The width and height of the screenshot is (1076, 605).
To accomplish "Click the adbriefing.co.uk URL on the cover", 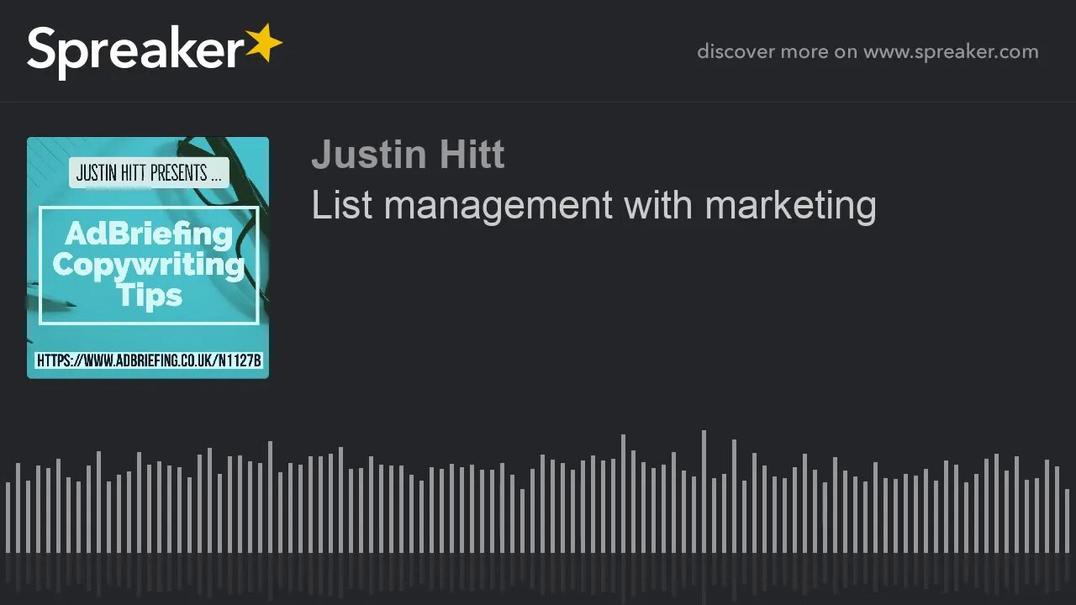I will [149, 360].
